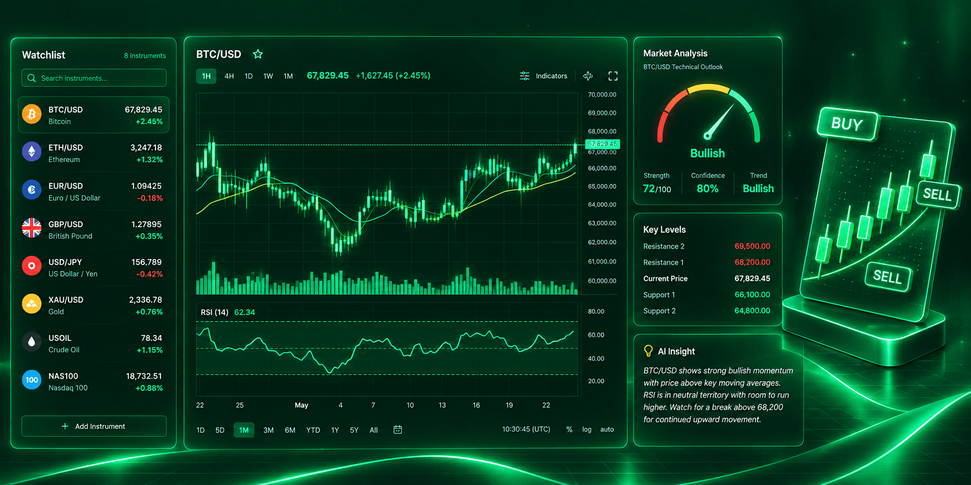971x485 pixels.
Task: Open Indicators menu label
Action: coord(551,76)
